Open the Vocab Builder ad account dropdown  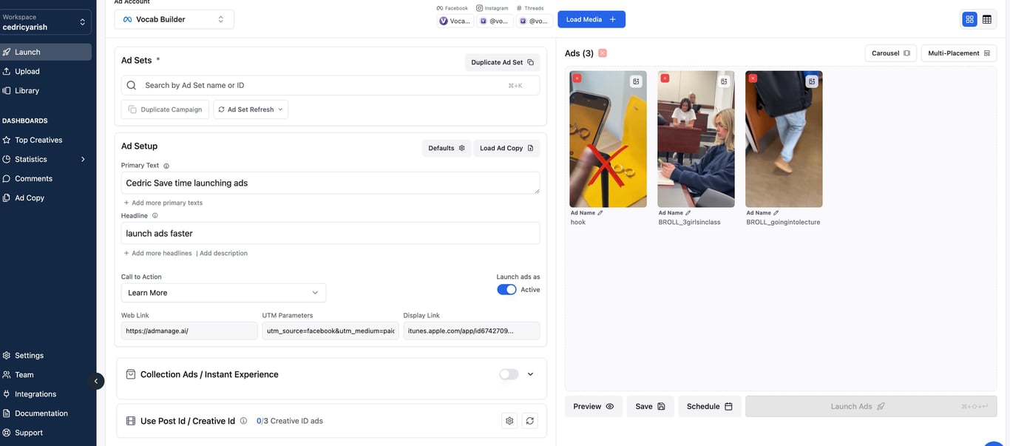174,19
